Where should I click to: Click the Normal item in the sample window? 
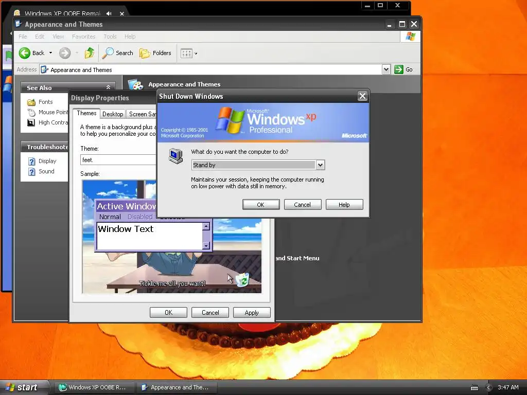pos(110,217)
